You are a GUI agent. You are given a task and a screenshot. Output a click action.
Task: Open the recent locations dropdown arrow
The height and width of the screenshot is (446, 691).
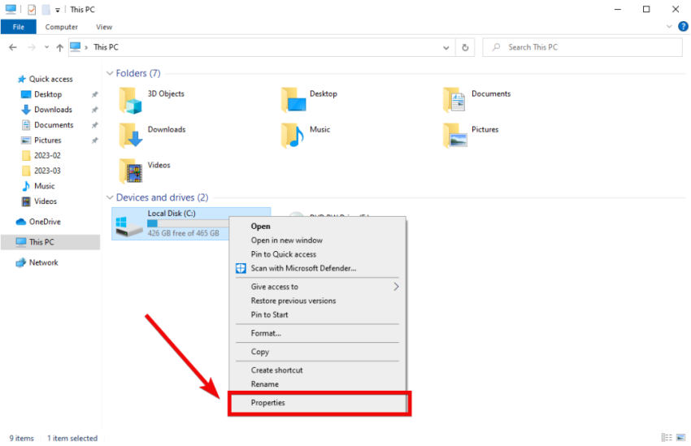click(46, 48)
